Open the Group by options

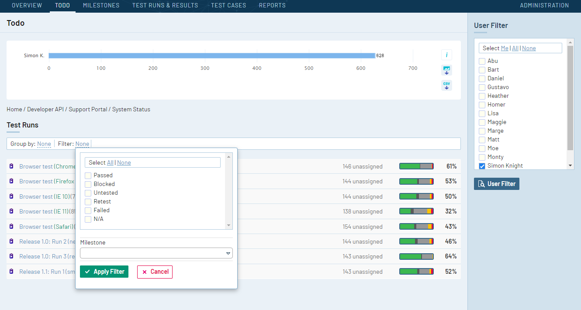pos(44,143)
